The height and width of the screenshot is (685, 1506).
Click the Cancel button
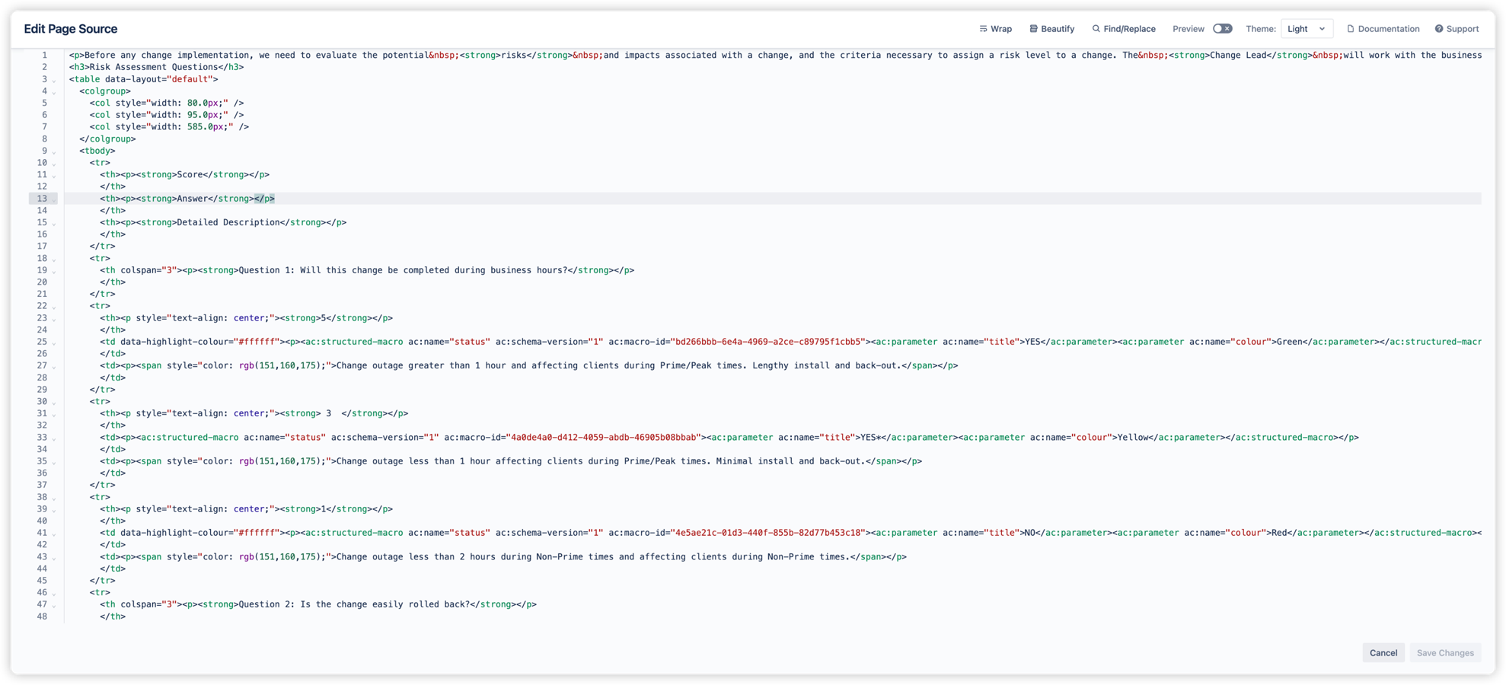coord(1383,652)
